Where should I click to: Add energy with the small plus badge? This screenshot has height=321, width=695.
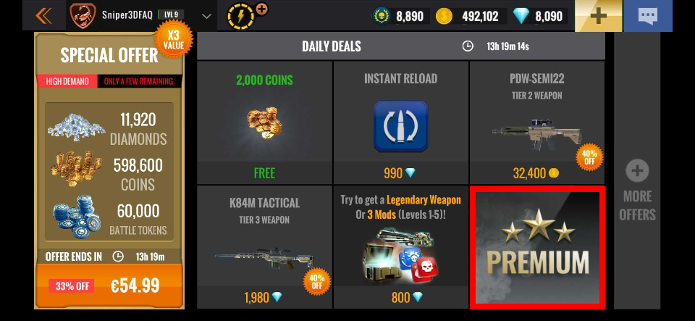tap(261, 9)
